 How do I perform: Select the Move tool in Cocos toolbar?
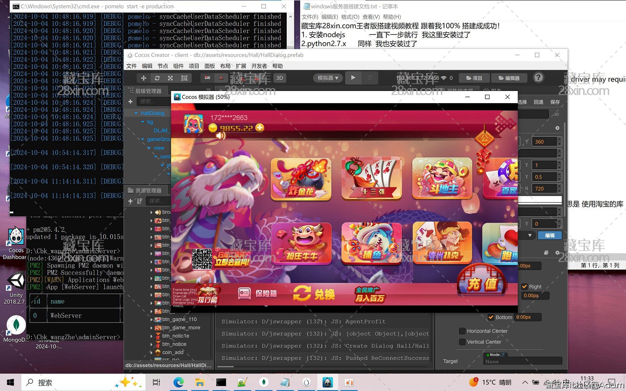tap(143, 78)
